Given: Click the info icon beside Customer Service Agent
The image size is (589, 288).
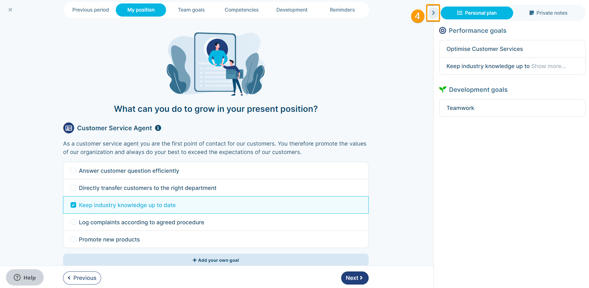Looking at the screenshot, I should coord(158,128).
